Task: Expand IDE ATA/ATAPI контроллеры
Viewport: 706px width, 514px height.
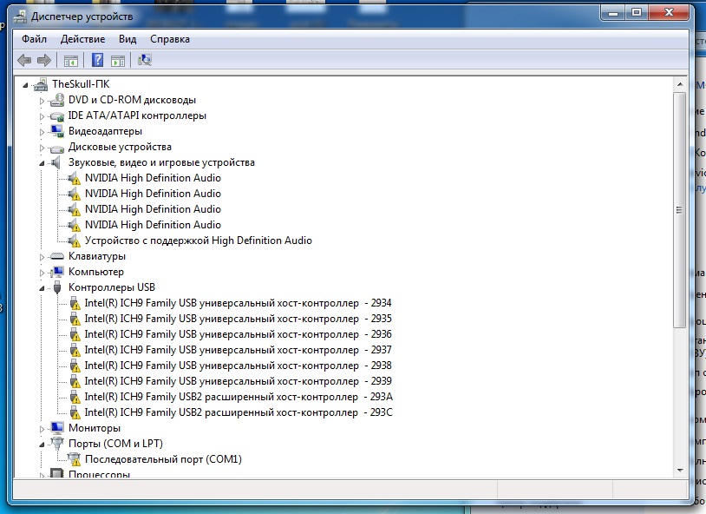Action: pyautogui.click(x=42, y=116)
